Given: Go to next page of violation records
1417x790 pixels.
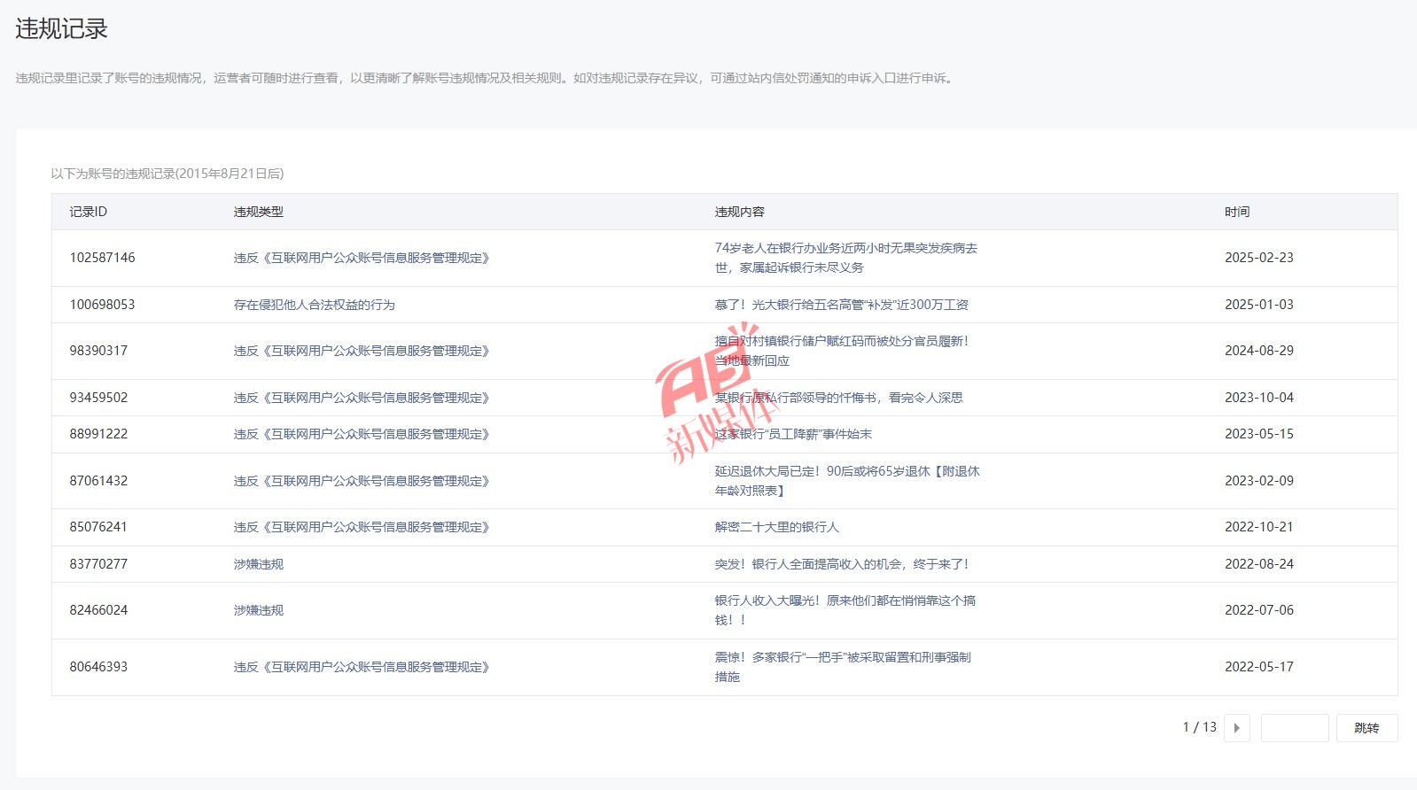Looking at the screenshot, I should point(1236,728).
